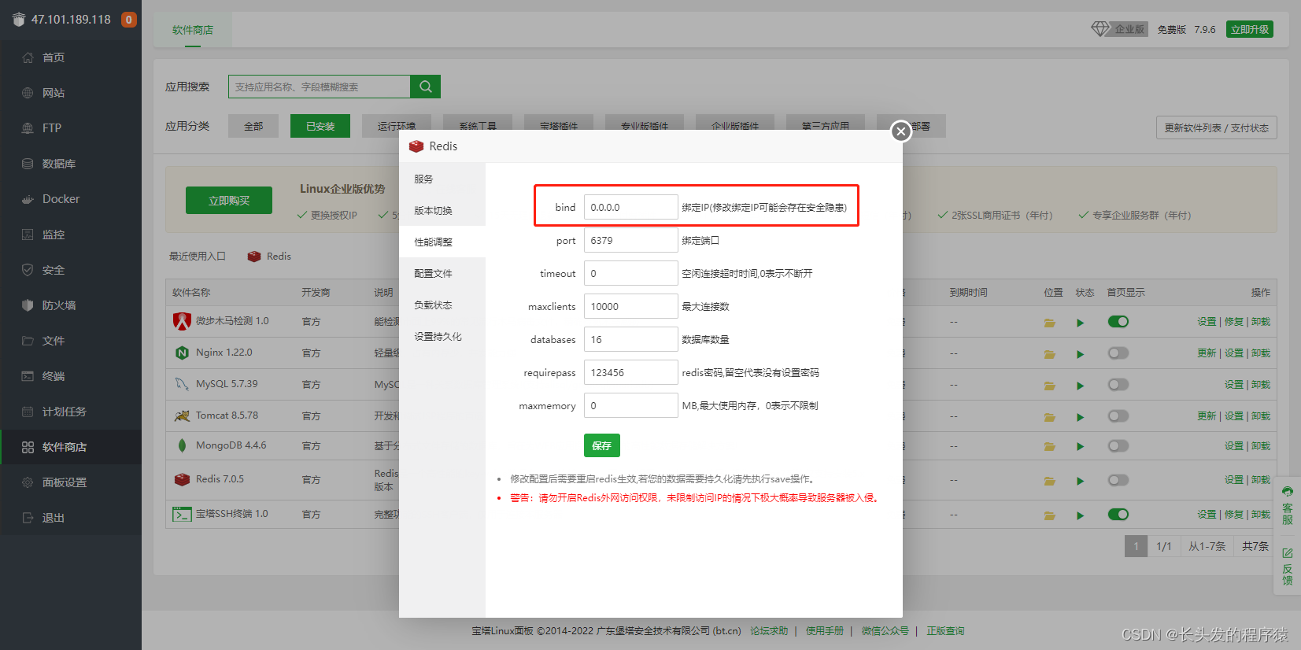Open folder icon for 宝塔SSH终端 row
This screenshot has width=1301, height=650.
point(1049,515)
